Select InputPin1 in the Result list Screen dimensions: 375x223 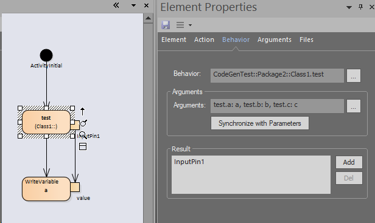pyautogui.click(x=189, y=162)
